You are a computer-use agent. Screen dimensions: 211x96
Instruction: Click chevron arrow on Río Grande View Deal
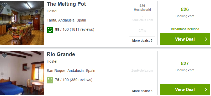(x=206, y=89)
